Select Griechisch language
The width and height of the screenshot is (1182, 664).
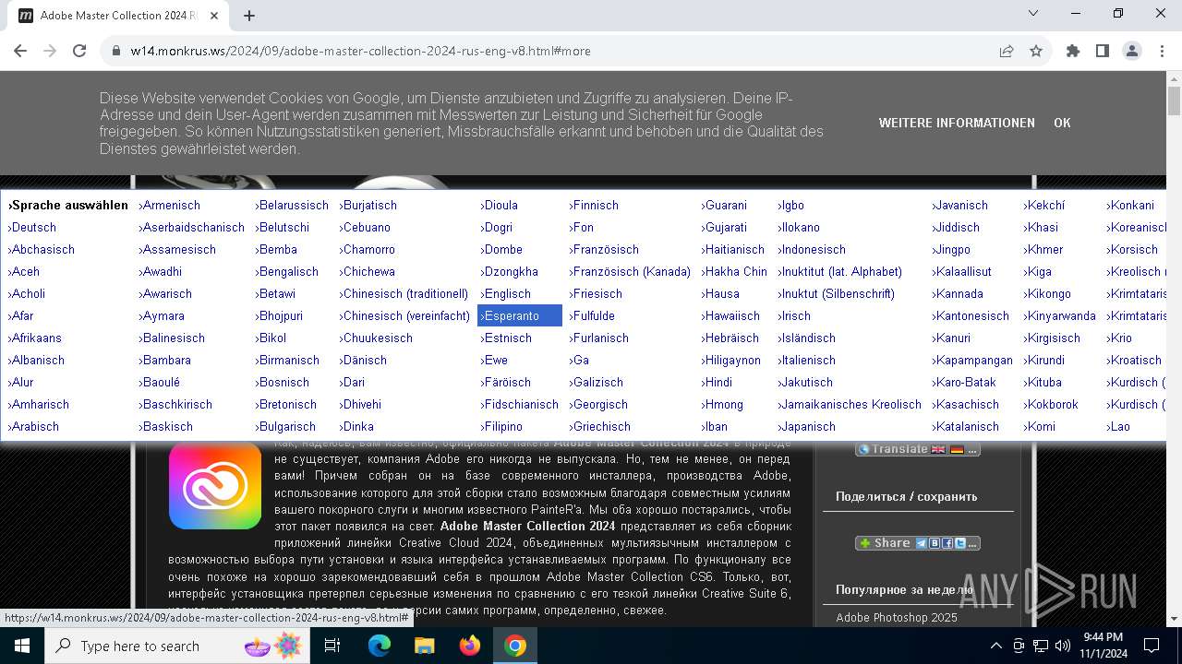[600, 426]
